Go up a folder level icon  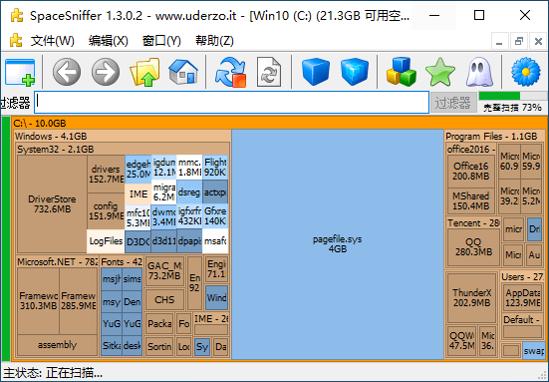144,72
